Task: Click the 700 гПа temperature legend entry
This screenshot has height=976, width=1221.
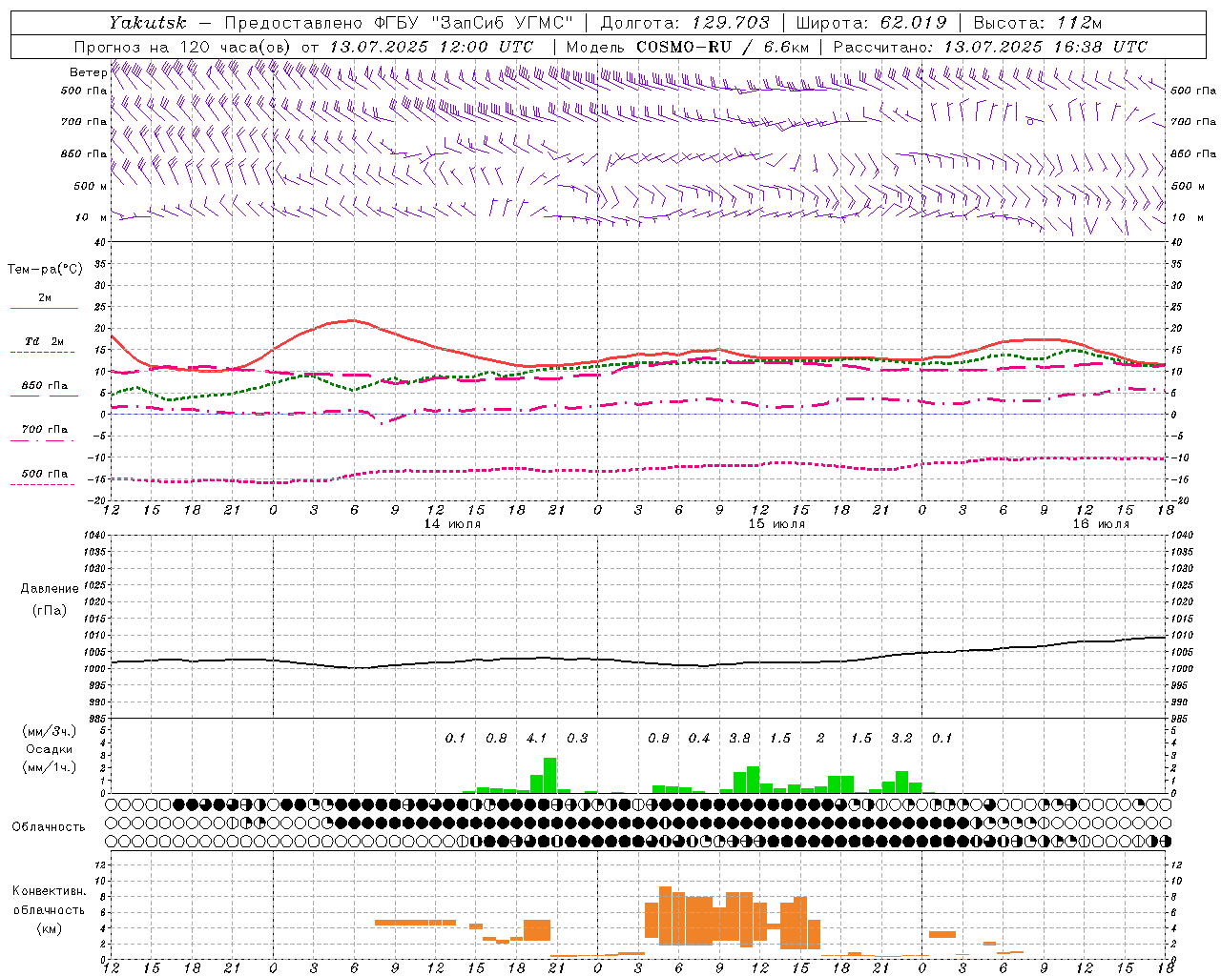Action: pyautogui.click(x=45, y=430)
